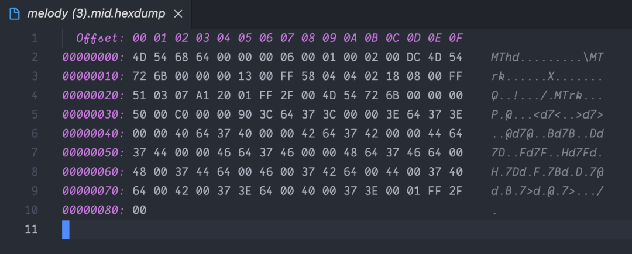Select the melody (3).mid.hexdump tab label
632x254 pixels.
click(x=96, y=13)
